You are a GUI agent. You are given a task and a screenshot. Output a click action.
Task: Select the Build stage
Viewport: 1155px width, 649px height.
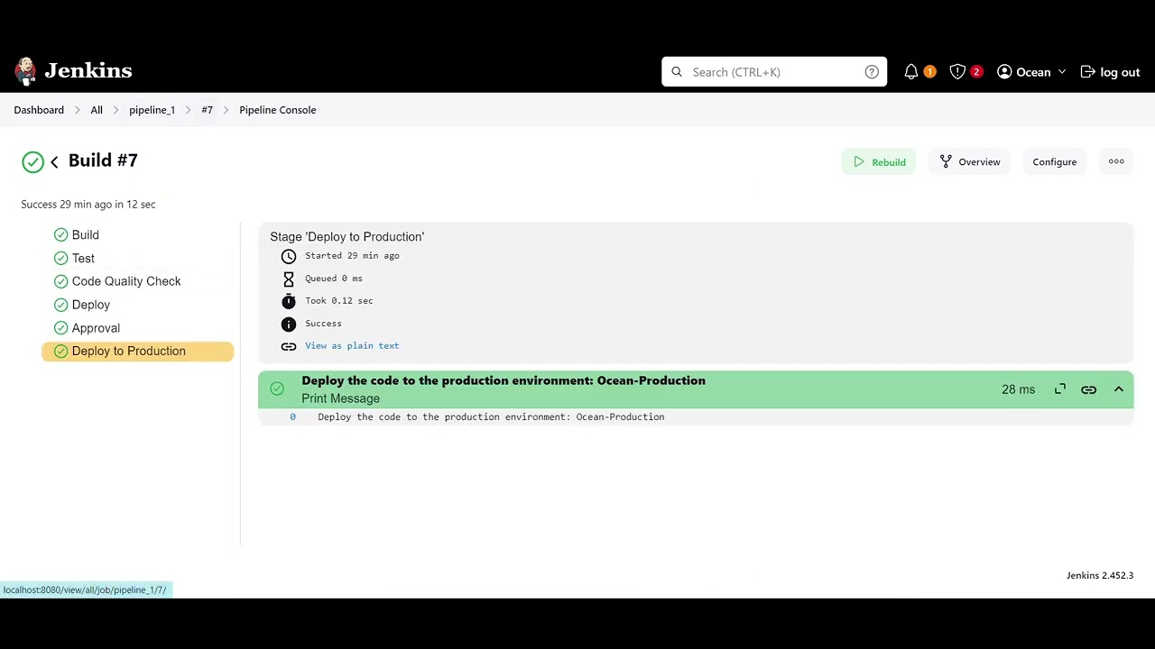pos(137,235)
